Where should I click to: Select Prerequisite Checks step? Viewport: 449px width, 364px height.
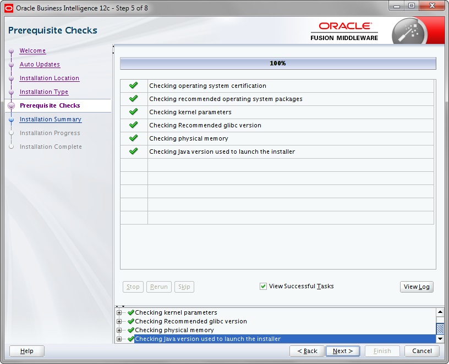point(50,105)
